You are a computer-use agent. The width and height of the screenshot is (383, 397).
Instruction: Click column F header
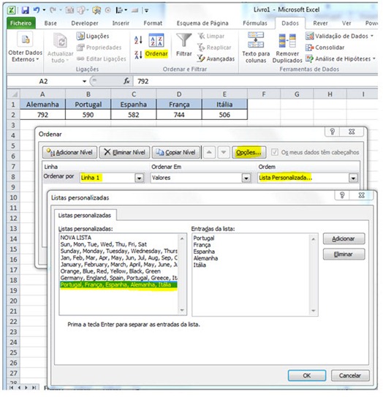pos(264,94)
